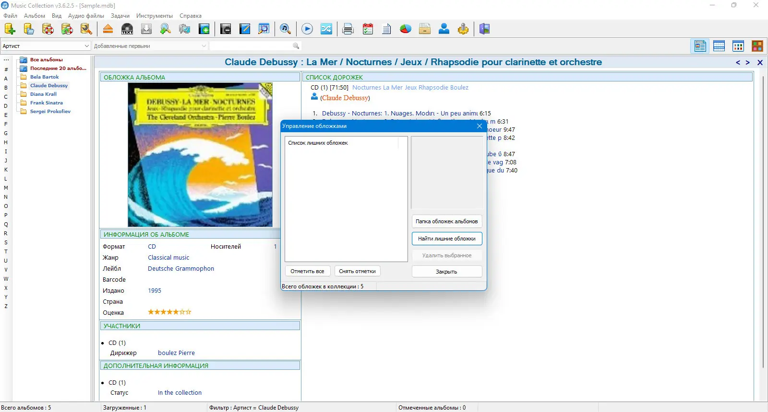Select Frank Sinatra in the artist tree

(46, 103)
